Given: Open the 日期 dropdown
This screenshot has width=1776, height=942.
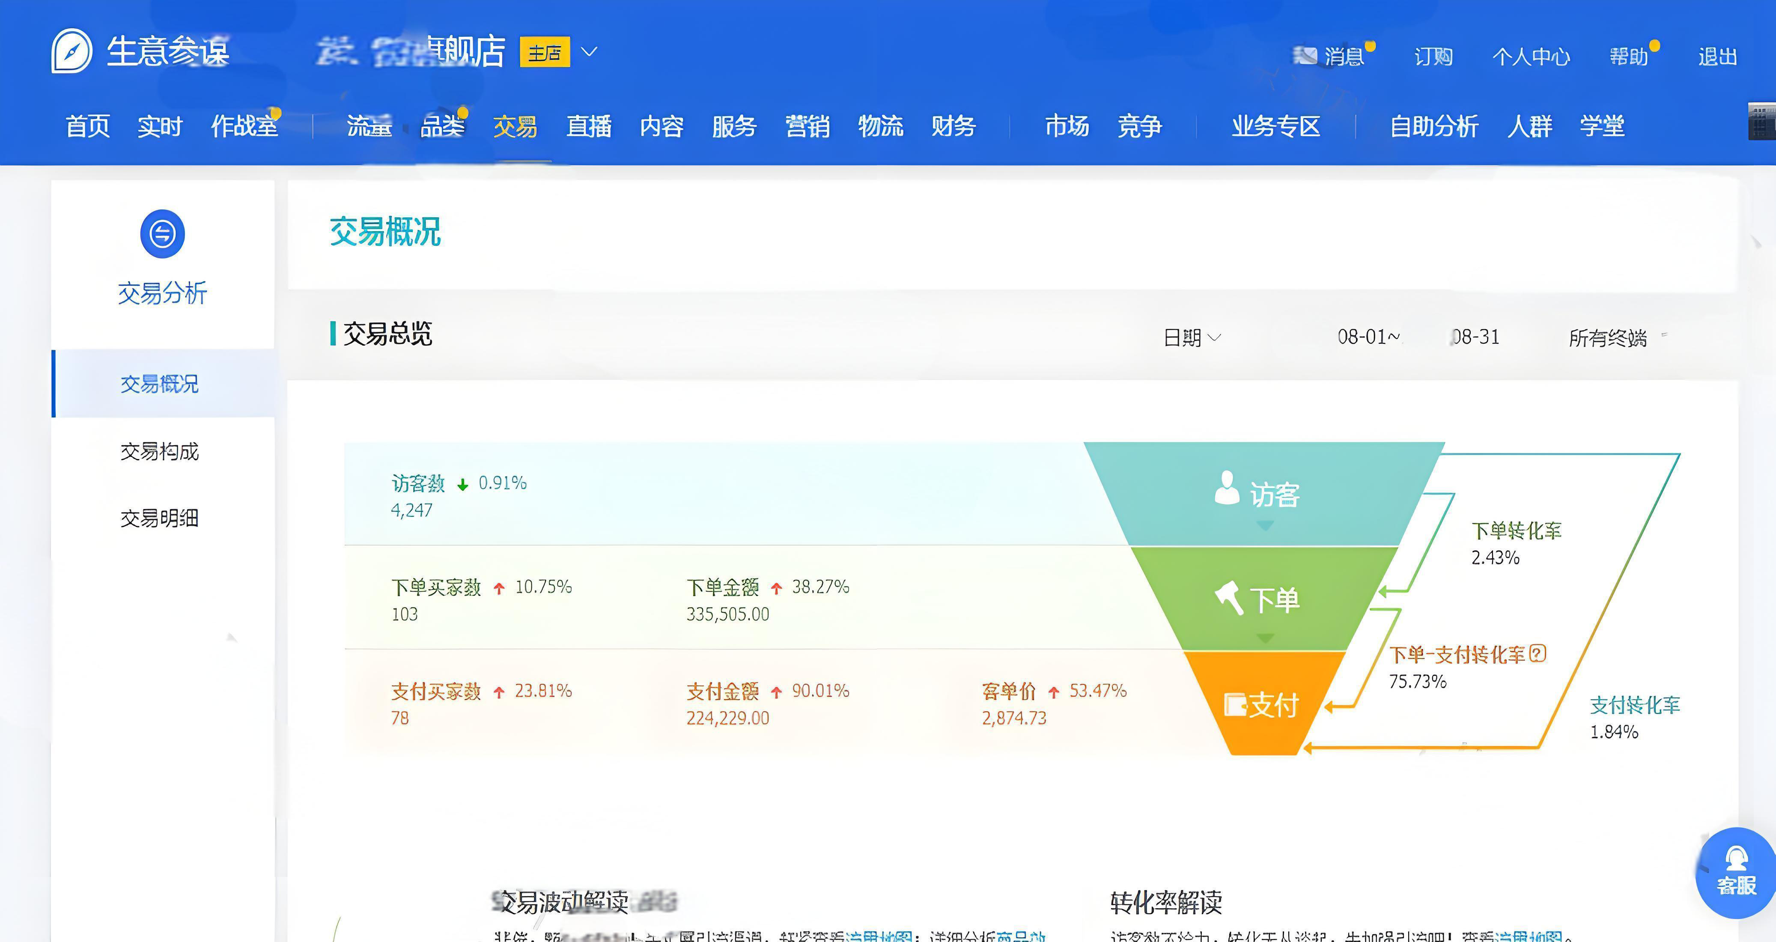Looking at the screenshot, I should (x=1192, y=337).
